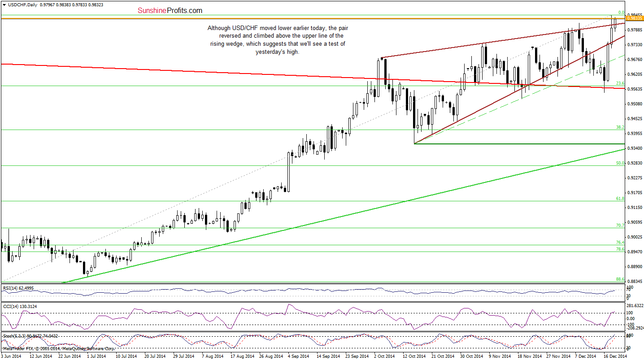Click the 0.92830 price axis label
The image size is (644, 360).
pyautogui.click(x=635, y=163)
